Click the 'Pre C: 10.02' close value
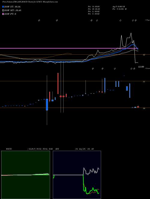Screen dimensions: 150x199 pyautogui.click(x=94, y=14)
